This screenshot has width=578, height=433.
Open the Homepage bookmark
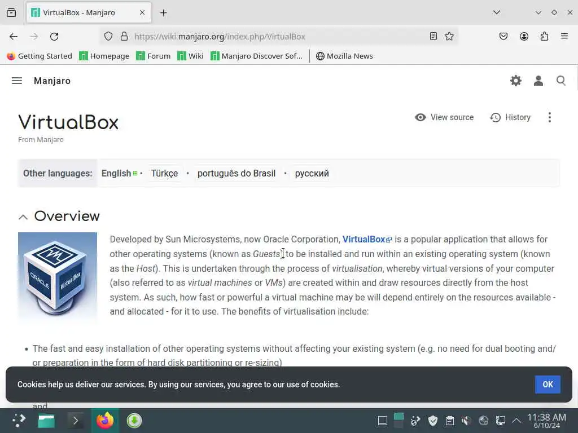tap(104, 56)
